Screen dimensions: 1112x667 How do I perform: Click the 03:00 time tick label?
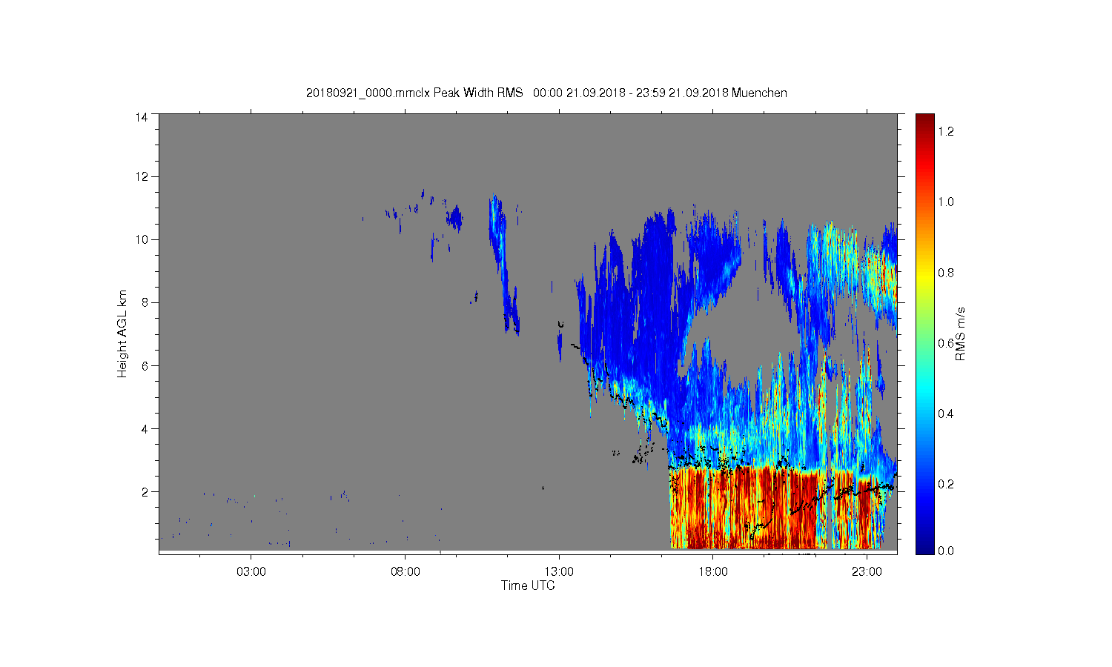coord(251,572)
